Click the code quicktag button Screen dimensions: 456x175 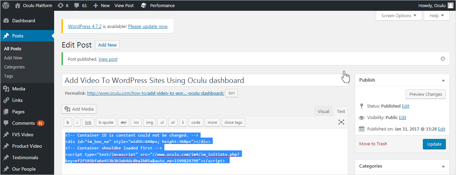click(196, 122)
